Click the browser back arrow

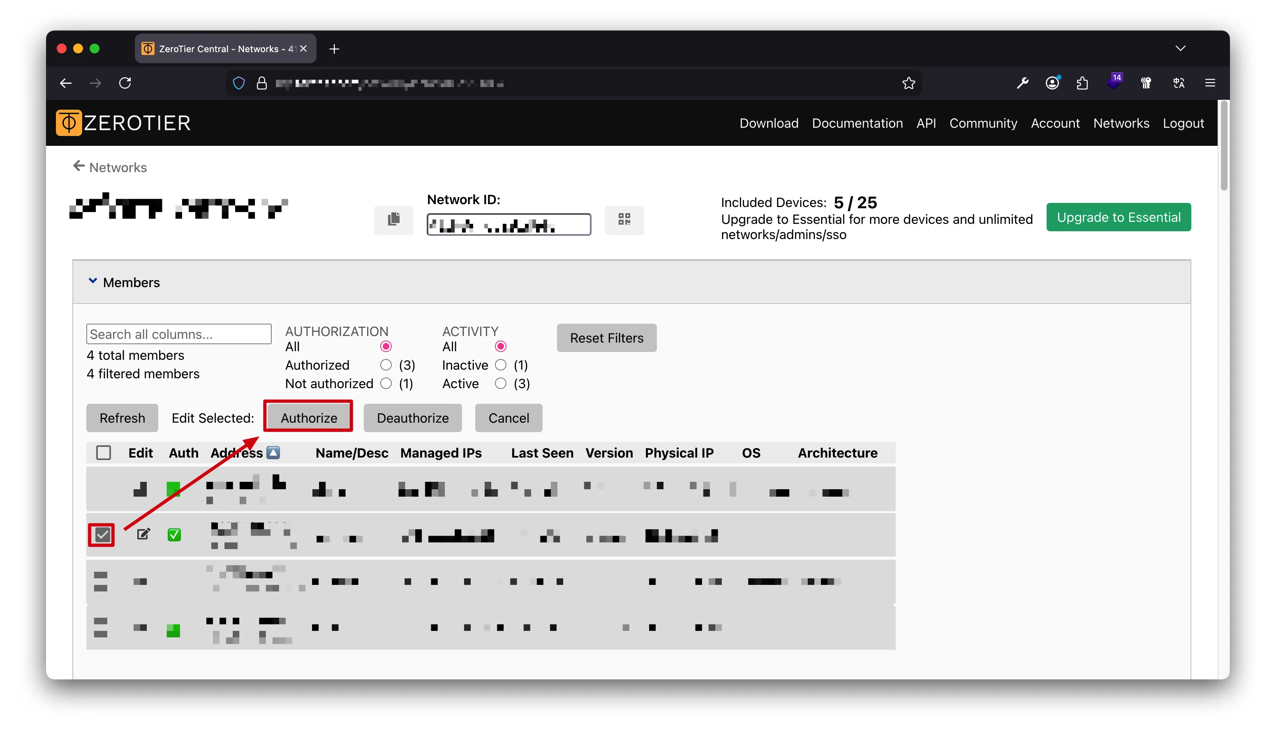[x=66, y=83]
